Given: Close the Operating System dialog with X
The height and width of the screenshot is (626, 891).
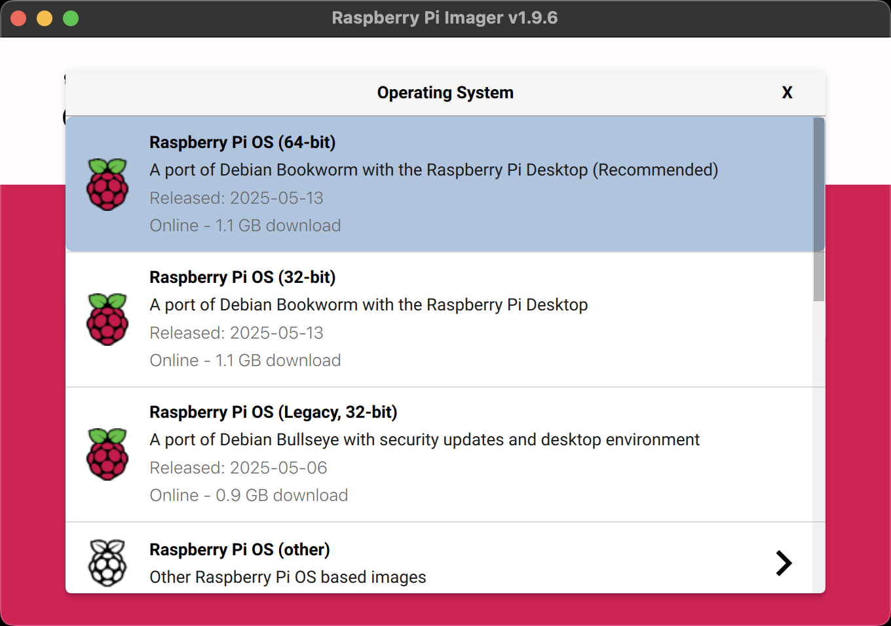Looking at the screenshot, I should click(787, 93).
